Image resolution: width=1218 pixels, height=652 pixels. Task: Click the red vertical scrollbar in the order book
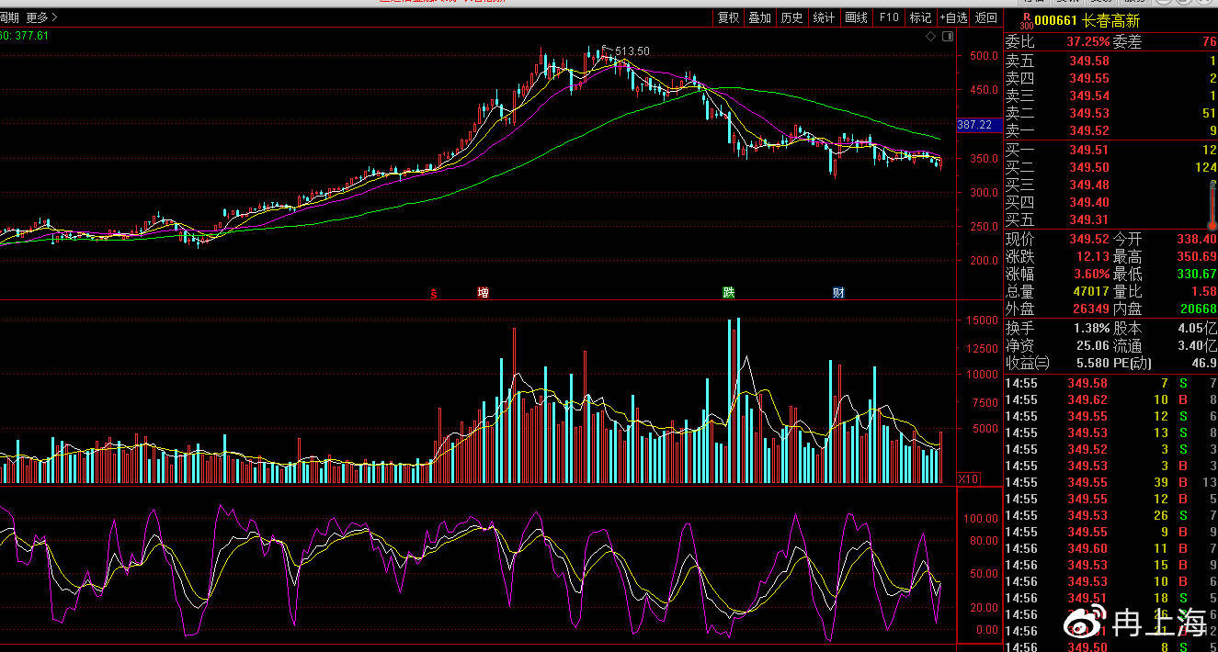coord(1212,204)
